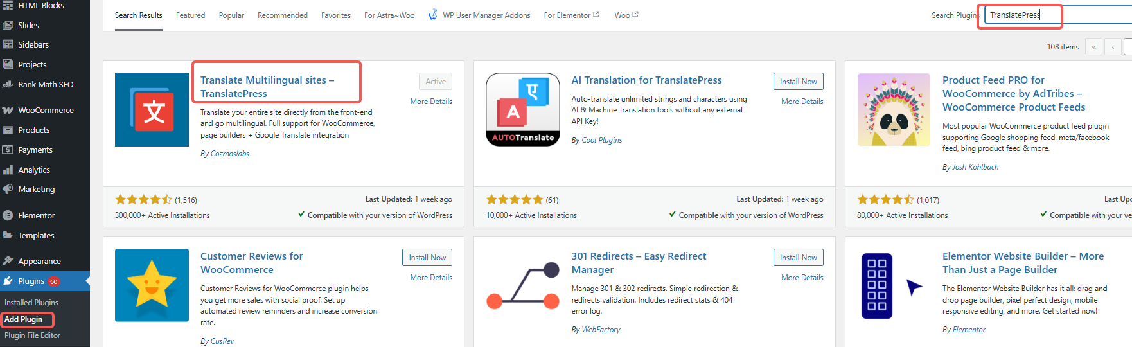This screenshot has width=1132, height=347.
Task: Open the Popular plugins tab
Action: [231, 15]
